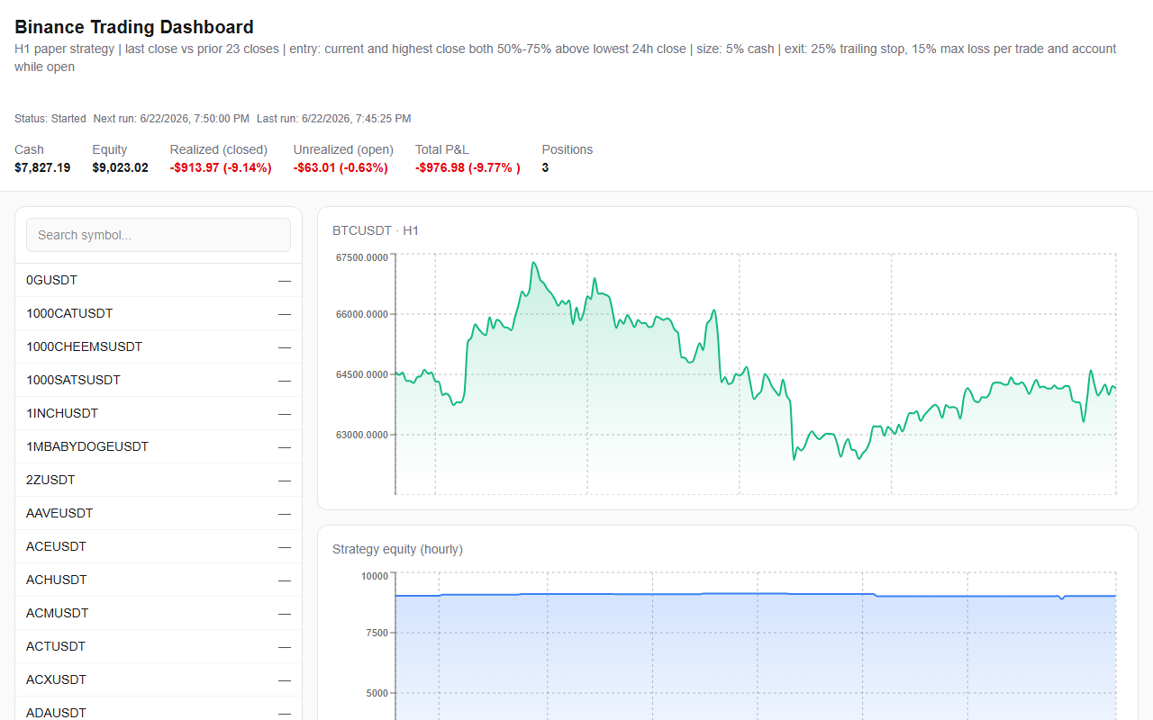Click the BTCUSDT · H1 chart title
This screenshot has height=720, width=1153.
click(x=376, y=230)
